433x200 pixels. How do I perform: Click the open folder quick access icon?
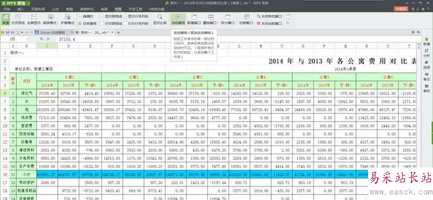(x=3, y=32)
